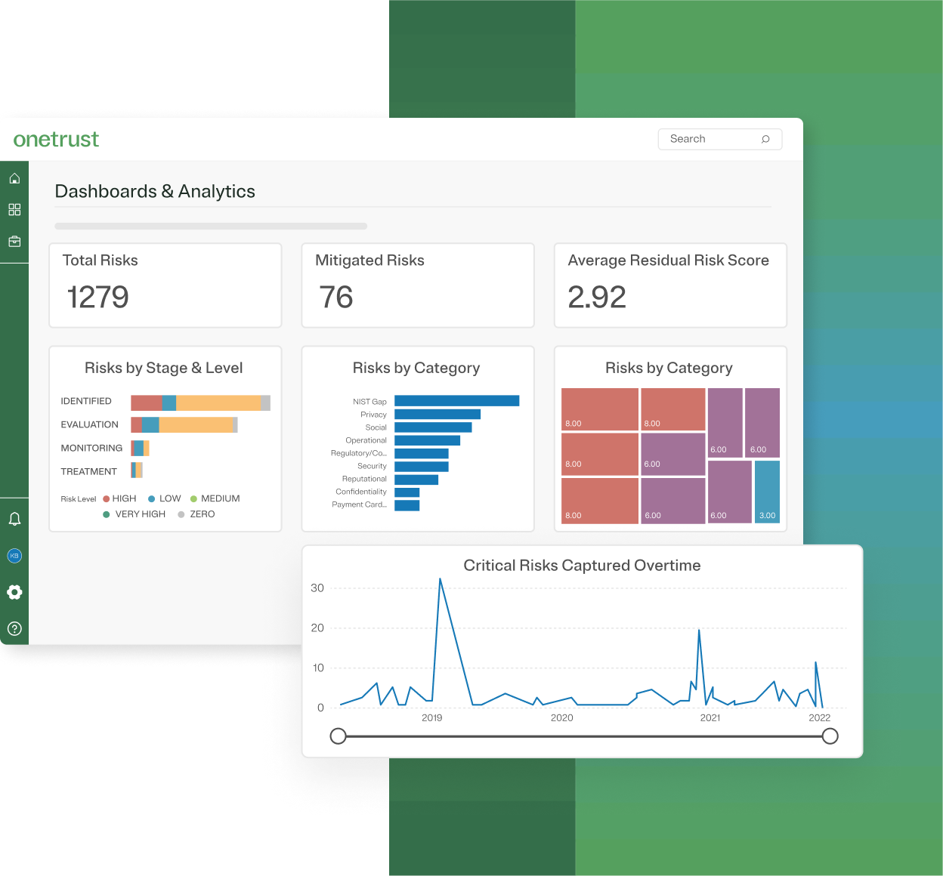This screenshot has width=943, height=876.
Task: Open the notifications bell icon
Action: click(x=14, y=518)
